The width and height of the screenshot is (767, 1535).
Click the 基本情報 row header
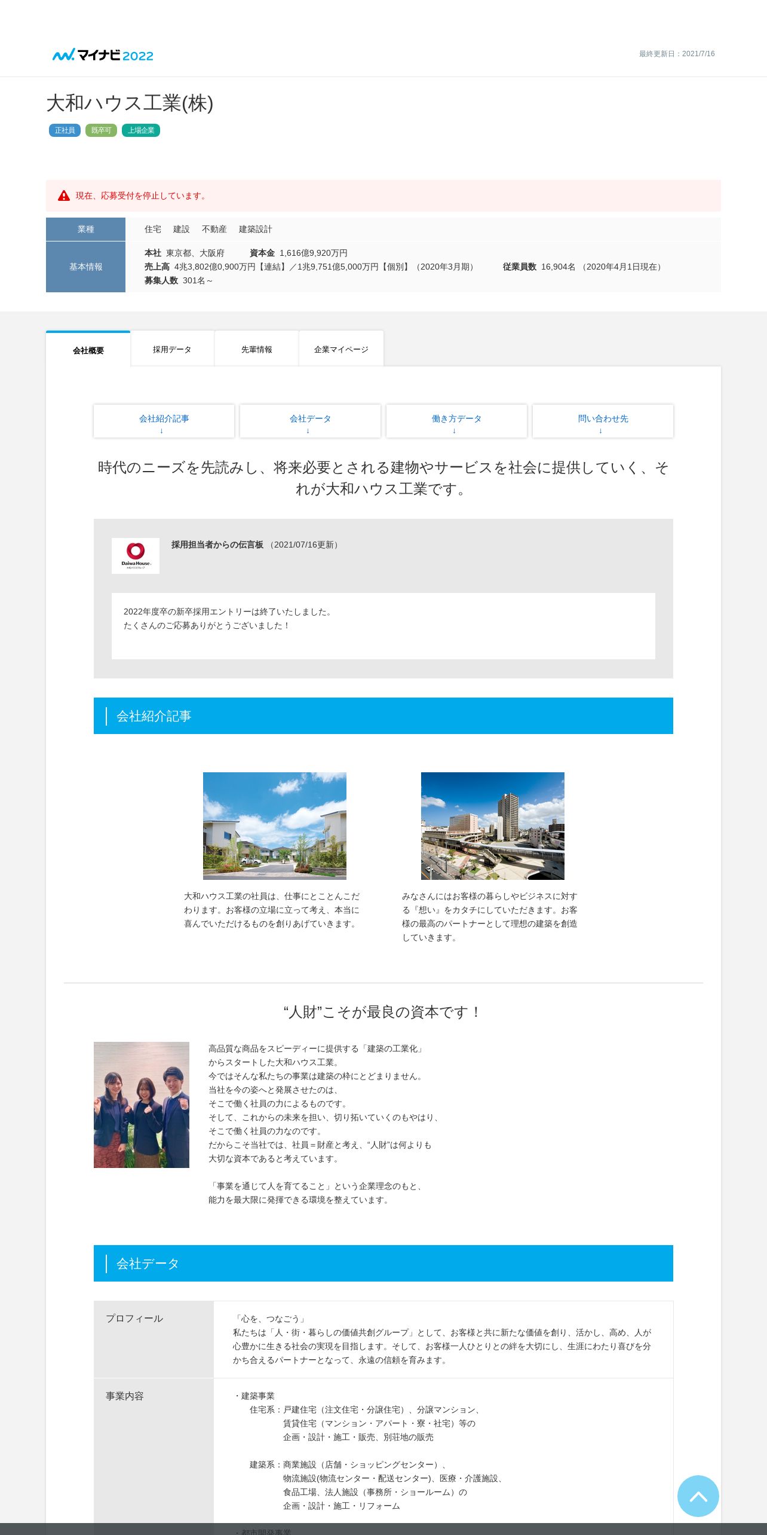pyautogui.click(x=85, y=267)
